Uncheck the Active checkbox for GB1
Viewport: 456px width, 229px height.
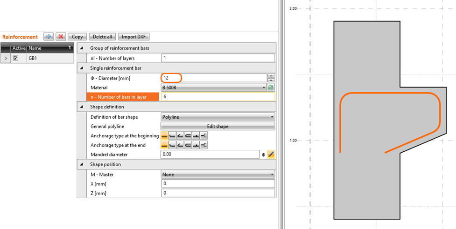coord(15,59)
